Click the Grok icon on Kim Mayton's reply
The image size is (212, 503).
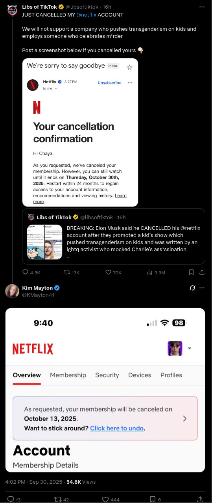pos(192,288)
